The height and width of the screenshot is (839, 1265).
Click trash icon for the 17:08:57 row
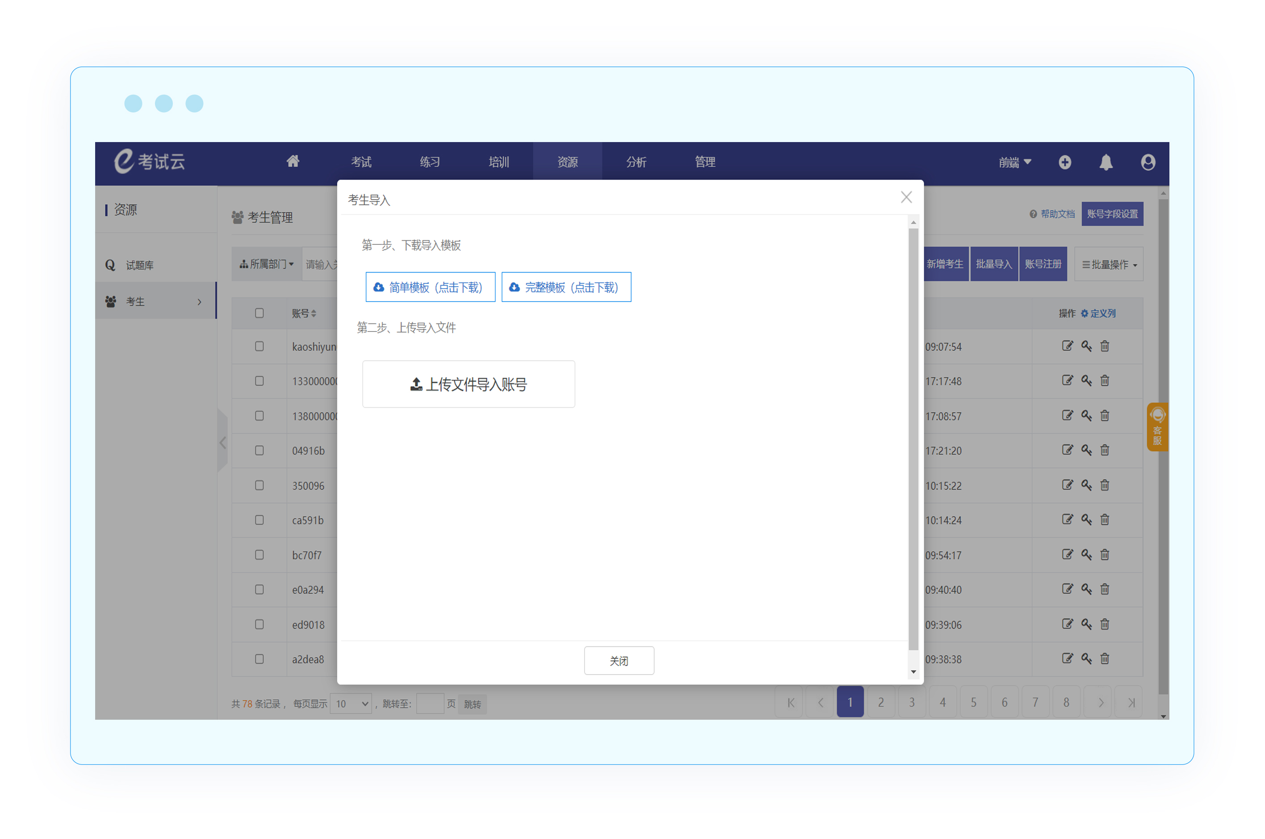tap(1105, 416)
